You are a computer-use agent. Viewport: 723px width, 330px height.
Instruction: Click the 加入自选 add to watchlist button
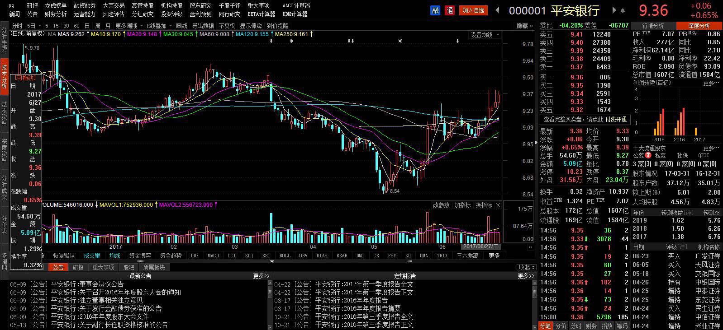[473, 10]
